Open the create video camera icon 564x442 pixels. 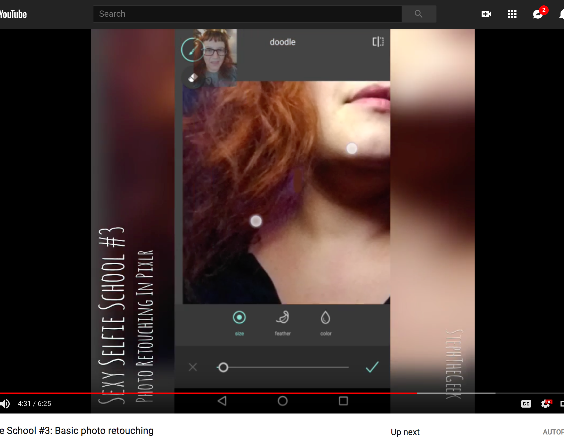pyautogui.click(x=486, y=14)
